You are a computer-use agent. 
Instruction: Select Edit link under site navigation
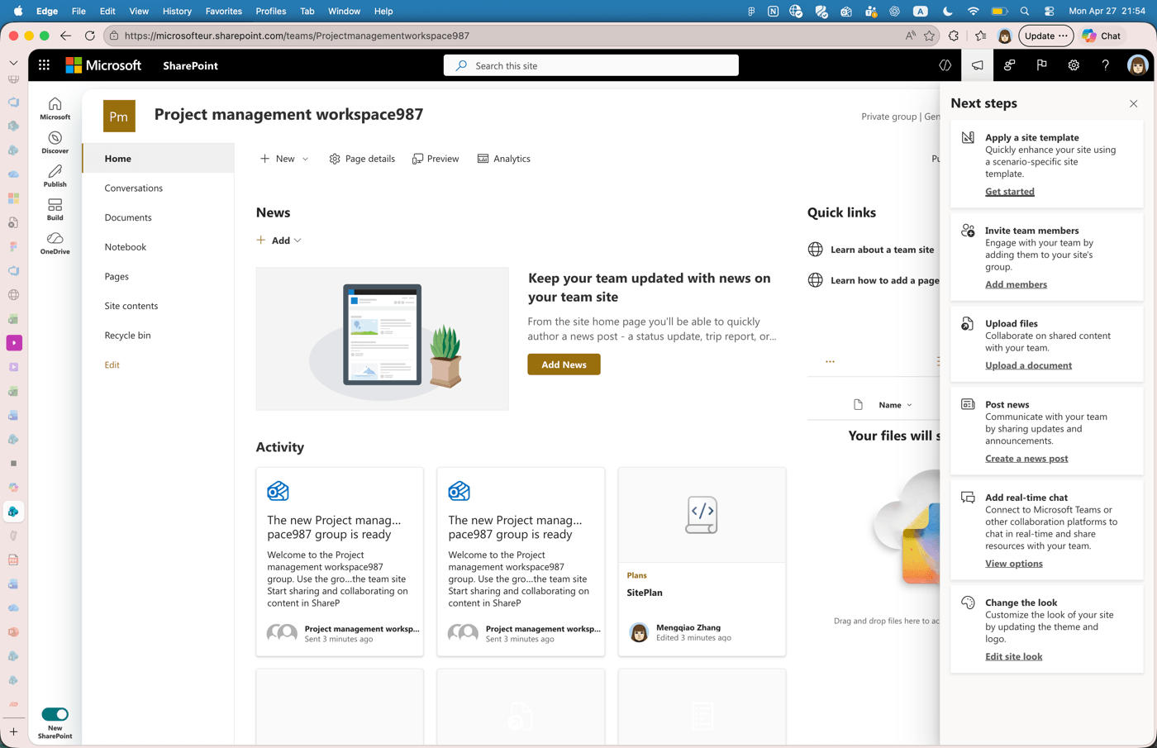click(x=112, y=364)
